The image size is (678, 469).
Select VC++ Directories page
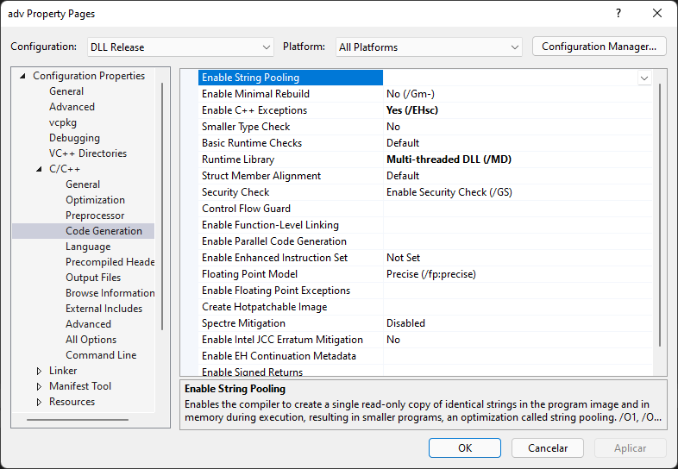coord(88,153)
